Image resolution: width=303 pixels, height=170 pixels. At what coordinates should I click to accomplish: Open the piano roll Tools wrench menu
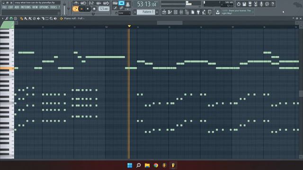point(7,18)
